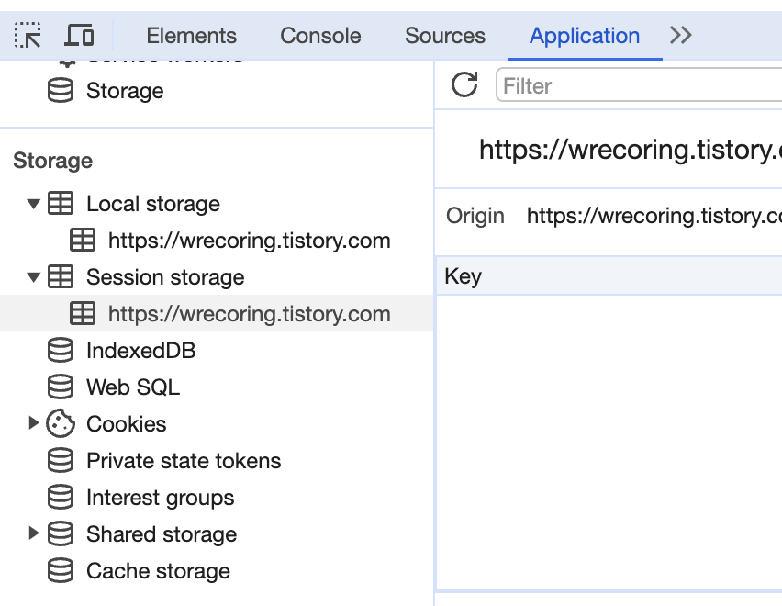Click the refresh storage icon
This screenshot has width=782, height=606.
464,84
